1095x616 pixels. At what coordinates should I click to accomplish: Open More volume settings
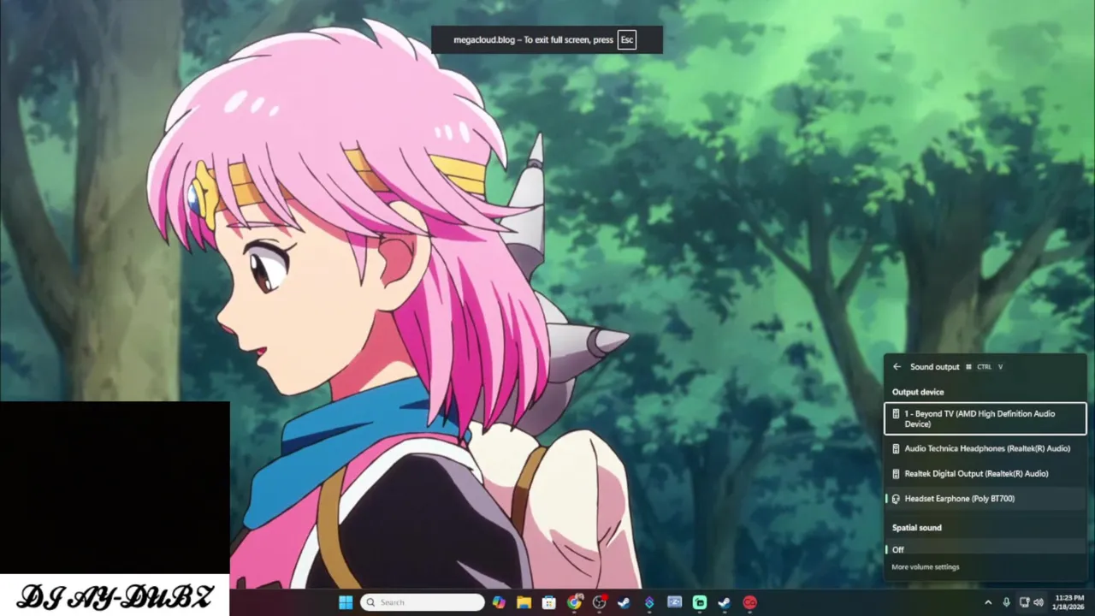[x=925, y=566]
